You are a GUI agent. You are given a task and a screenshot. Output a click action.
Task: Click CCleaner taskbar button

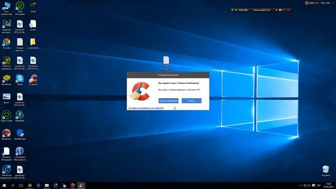pos(81,185)
